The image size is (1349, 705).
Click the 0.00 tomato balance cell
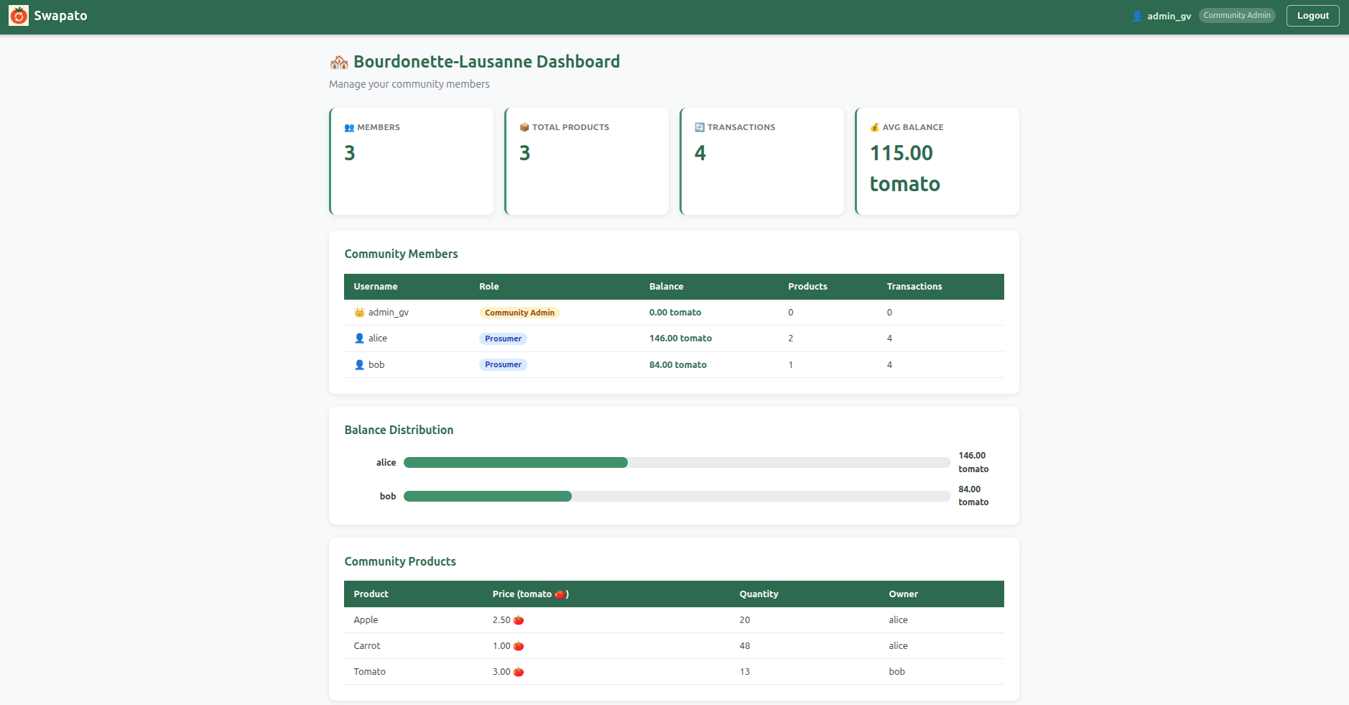(675, 313)
